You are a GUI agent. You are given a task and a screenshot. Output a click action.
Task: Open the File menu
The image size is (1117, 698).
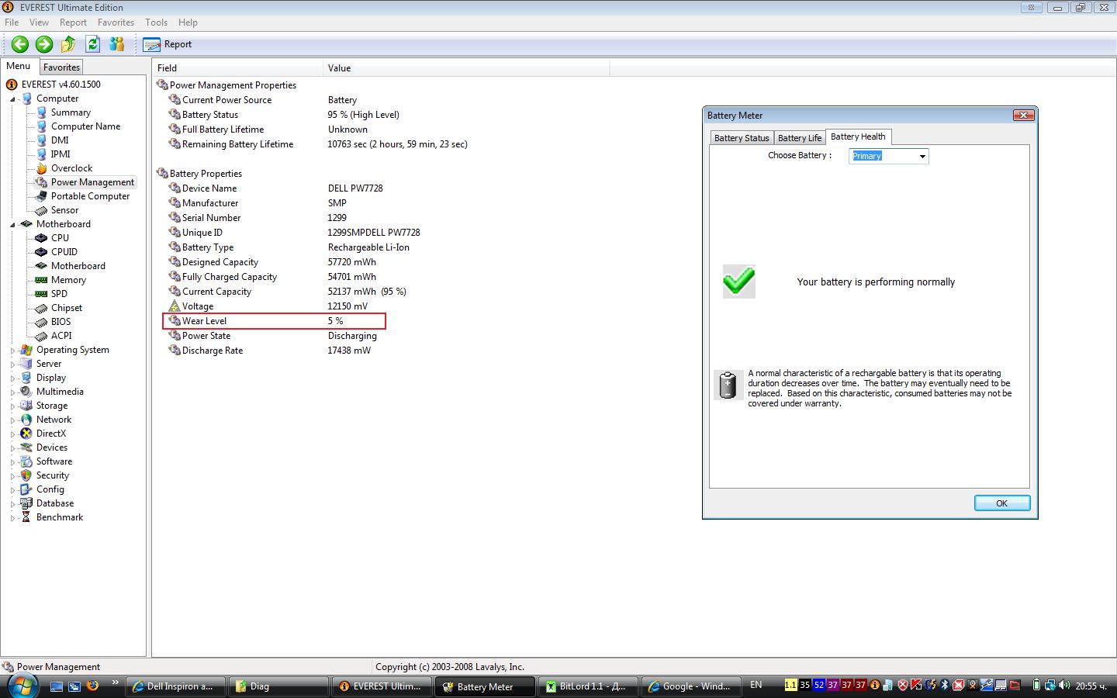12,22
